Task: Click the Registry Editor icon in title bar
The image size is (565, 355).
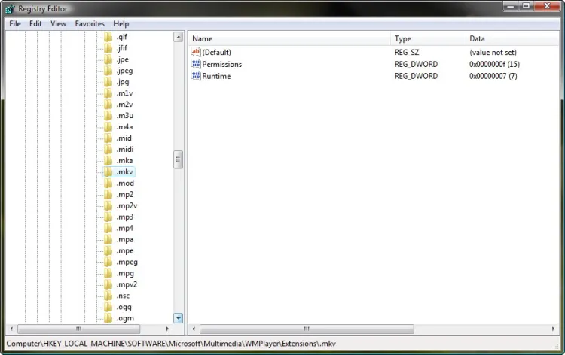Action: tap(10, 8)
